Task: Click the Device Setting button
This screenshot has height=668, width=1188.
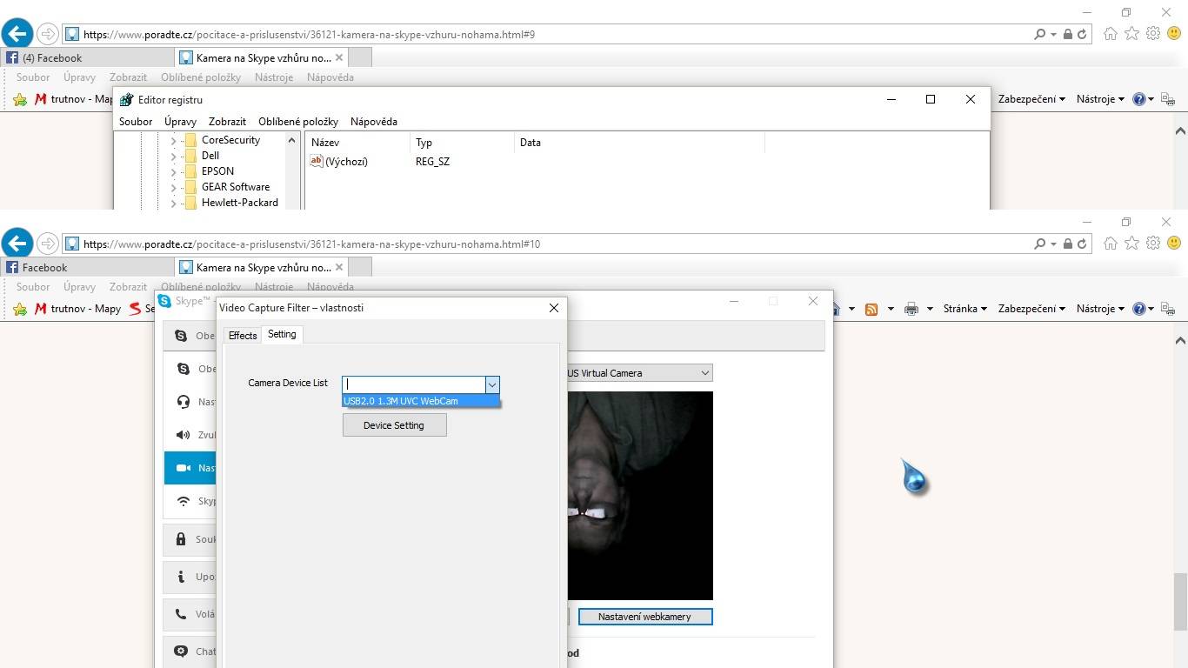Action: point(394,425)
